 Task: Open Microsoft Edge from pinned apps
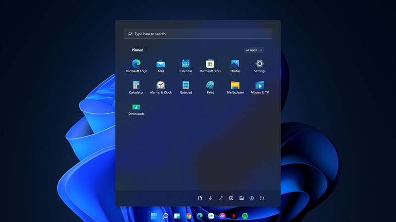click(x=136, y=66)
